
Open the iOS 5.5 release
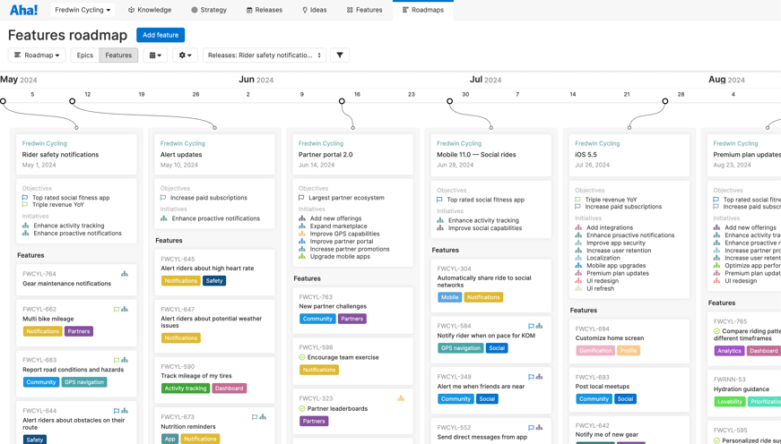click(586, 155)
